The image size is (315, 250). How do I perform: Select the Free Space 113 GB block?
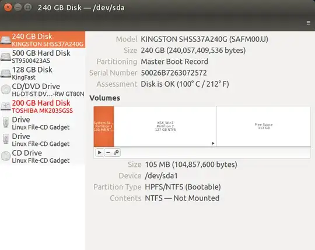tap(264, 127)
